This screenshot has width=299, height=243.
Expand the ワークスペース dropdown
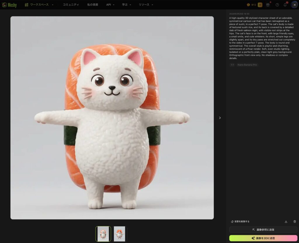pyautogui.click(x=39, y=5)
